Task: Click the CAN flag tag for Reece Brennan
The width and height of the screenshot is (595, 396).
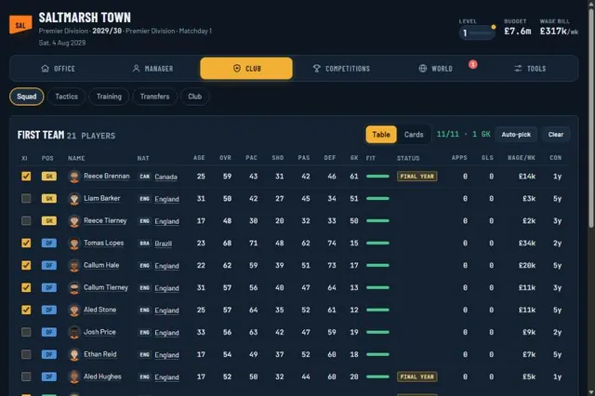Action: [145, 177]
